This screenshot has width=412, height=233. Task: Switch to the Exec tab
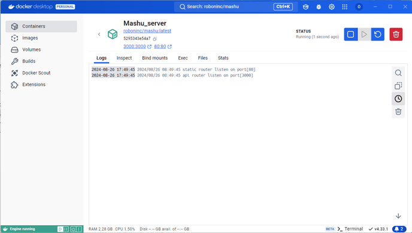[183, 58]
